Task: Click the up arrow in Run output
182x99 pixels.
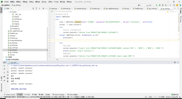Action: [8, 66]
